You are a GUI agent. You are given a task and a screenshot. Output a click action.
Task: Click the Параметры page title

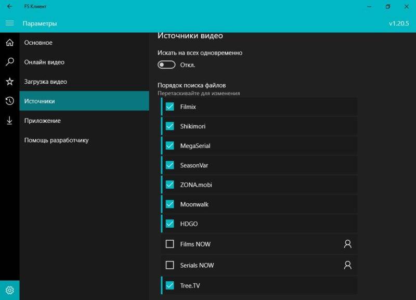(x=40, y=23)
